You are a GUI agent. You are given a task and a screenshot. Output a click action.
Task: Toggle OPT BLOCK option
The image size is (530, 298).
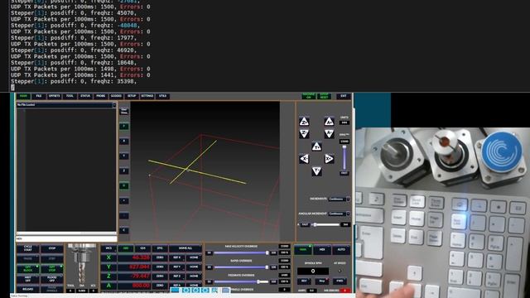click(x=27, y=269)
